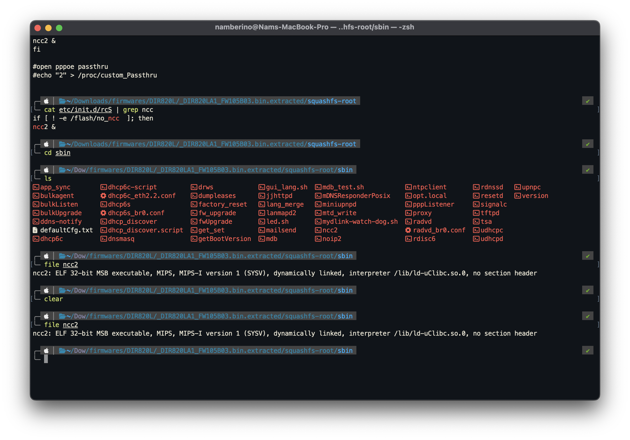The height and width of the screenshot is (440, 630).
Task: Click the file name dhcp_discover.script
Action: [145, 230]
